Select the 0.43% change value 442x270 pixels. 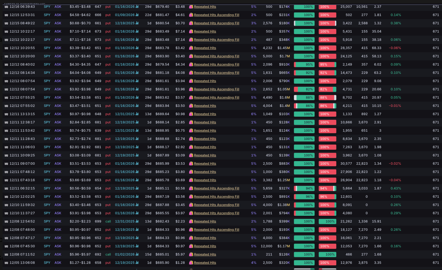(x=396, y=188)
